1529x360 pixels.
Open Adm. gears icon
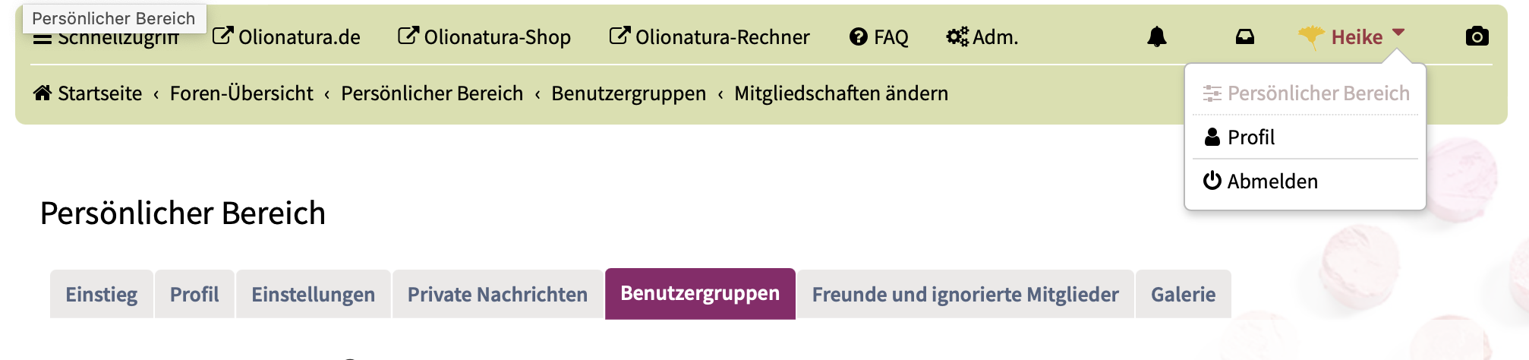pyautogui.click(x=957, y=36)
